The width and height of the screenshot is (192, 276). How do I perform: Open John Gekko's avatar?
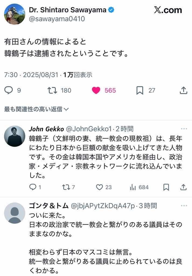pyautogui.click(x=15, y=136)
